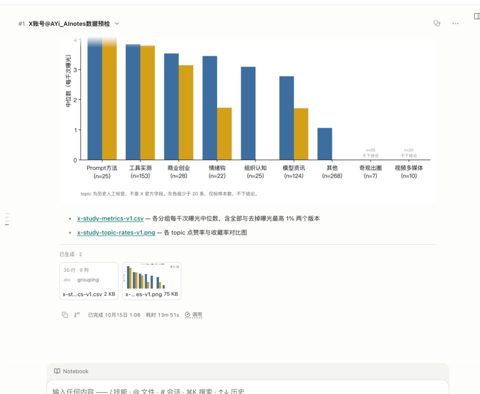Open the stethoscope diagnostics icon
480x394 pixels.
437,23
